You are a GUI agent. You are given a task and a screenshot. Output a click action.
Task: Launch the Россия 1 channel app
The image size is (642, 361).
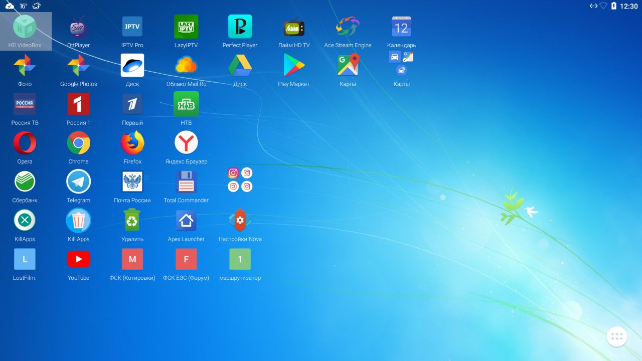[78, 104]
